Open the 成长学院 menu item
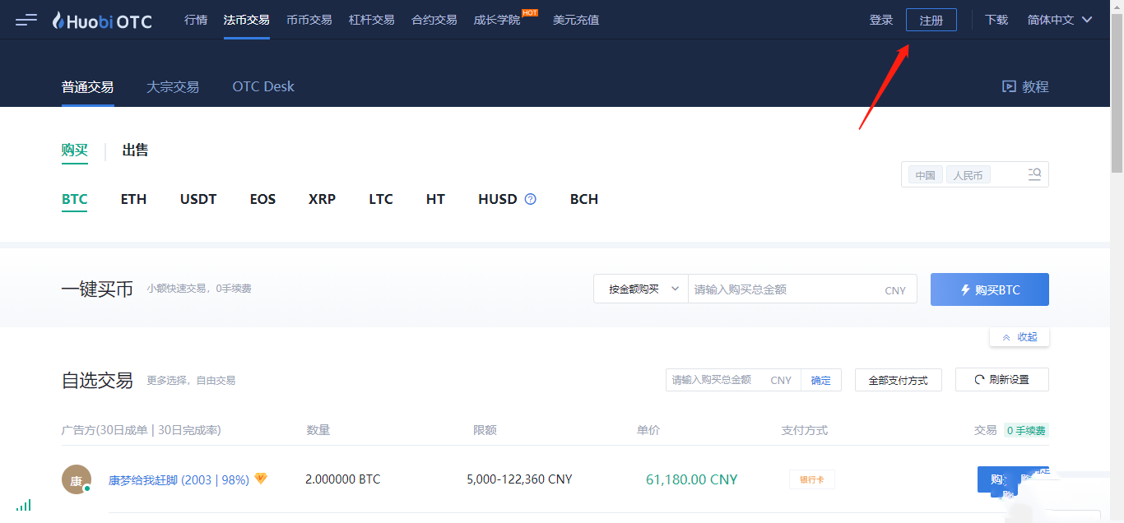The image size is (1124, 523). pos(497,20)
